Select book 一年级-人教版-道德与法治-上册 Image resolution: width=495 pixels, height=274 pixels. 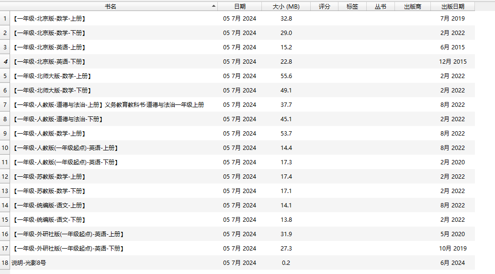click(108, 105)
